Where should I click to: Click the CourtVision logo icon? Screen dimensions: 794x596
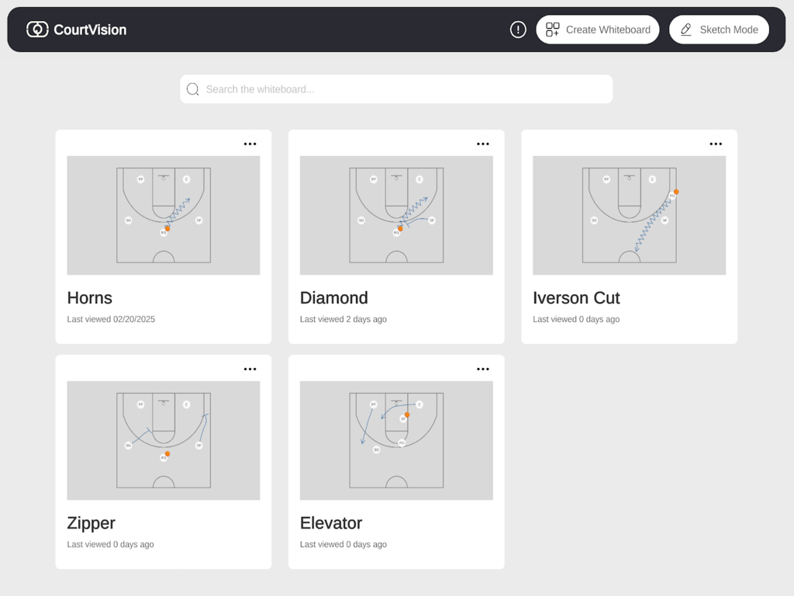coord(36,29)
